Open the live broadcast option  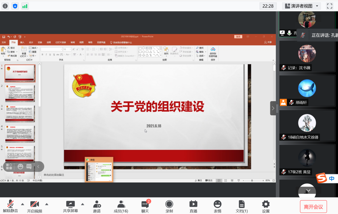tap(193, 206)
